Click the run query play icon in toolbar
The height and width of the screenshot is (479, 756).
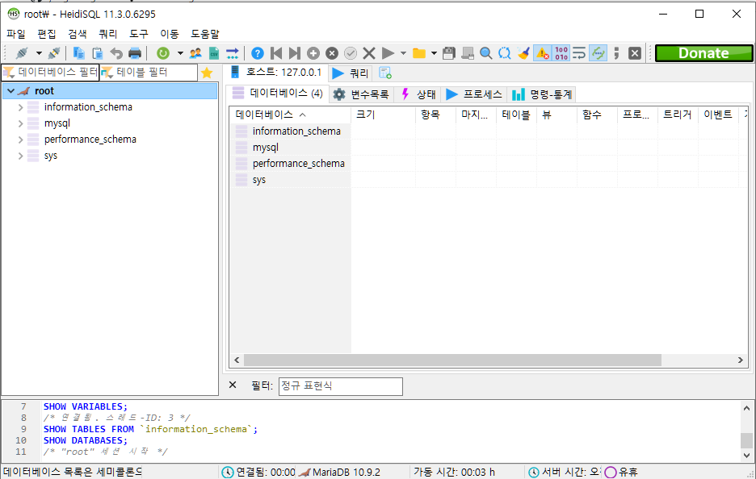(x=388, y=53)
